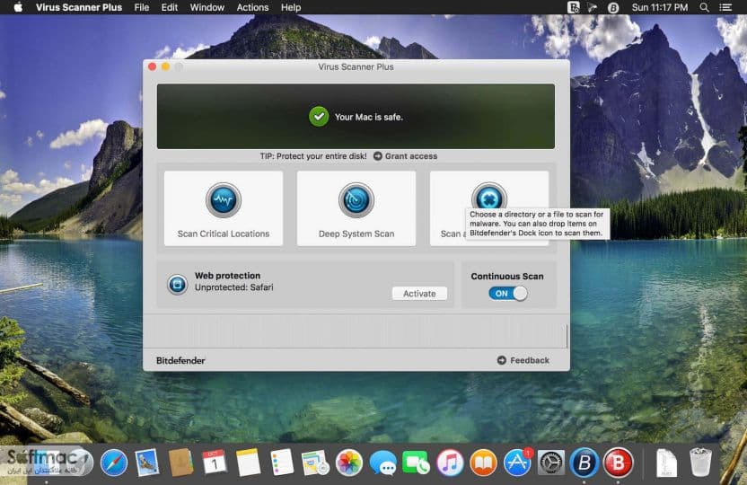Open the document stack in the Dock
The height and width of the screenshot is (485, 747).
click(666, 463)
